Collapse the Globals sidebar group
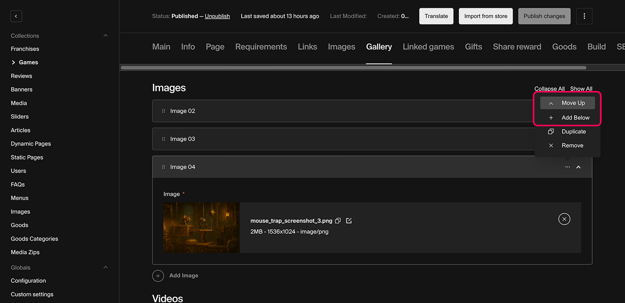Image resolution: width=625 pixels, height=303 pixels. pos(106,268)
